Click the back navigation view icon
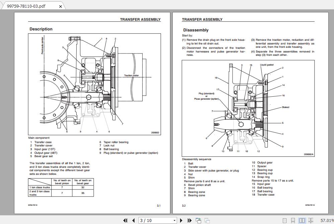334x224 pixels. point(198,220)
